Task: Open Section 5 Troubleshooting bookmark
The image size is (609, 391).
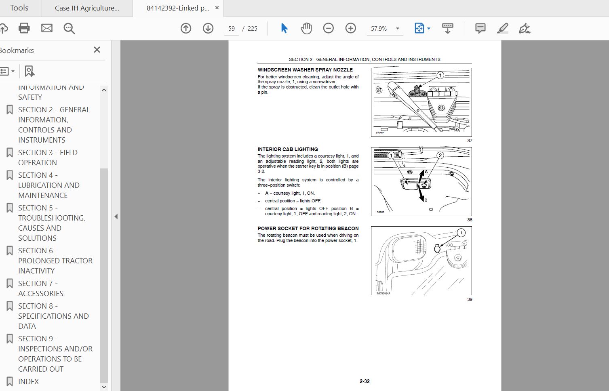Action: point(51,223)
